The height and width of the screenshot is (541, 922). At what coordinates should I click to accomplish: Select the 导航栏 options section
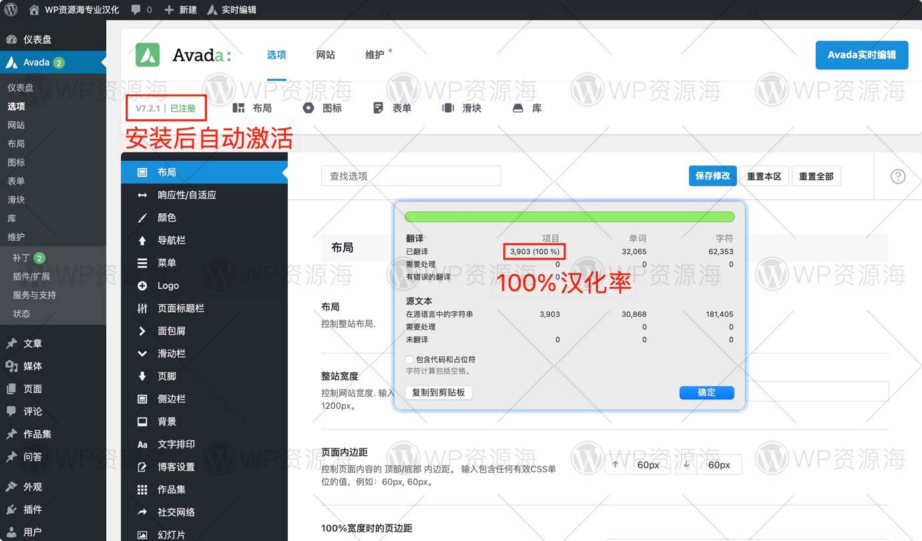coord(204,240)
